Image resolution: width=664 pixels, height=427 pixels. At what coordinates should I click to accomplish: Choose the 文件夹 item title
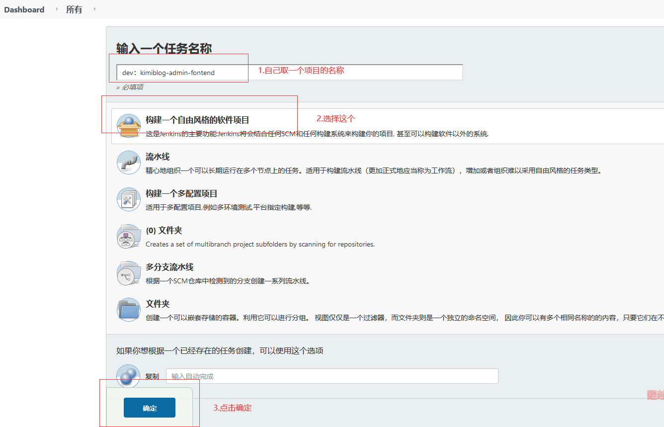point(158,304)
